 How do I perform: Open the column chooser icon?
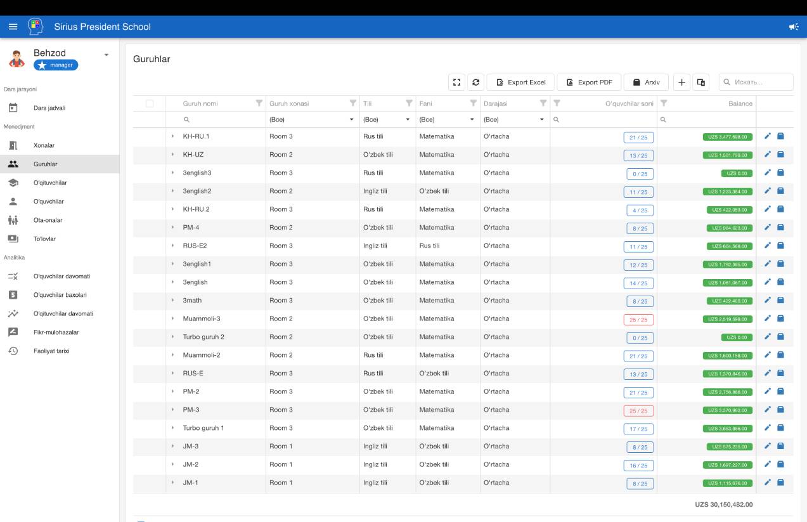click(x=700, y=82)
